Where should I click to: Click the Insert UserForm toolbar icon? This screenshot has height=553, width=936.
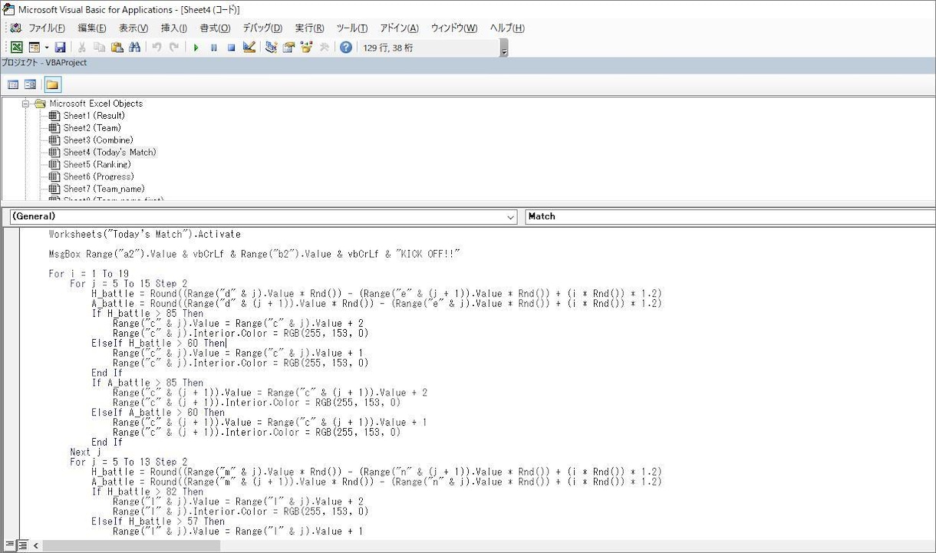pyautogui.click(x=35, y=48)
